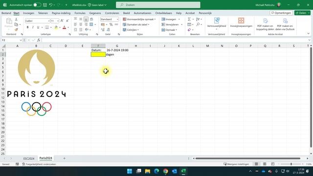Open Vertrouwelijkheid sensitivity button
This screenshot has height=176, width=313.
click(x=217, y=24)
